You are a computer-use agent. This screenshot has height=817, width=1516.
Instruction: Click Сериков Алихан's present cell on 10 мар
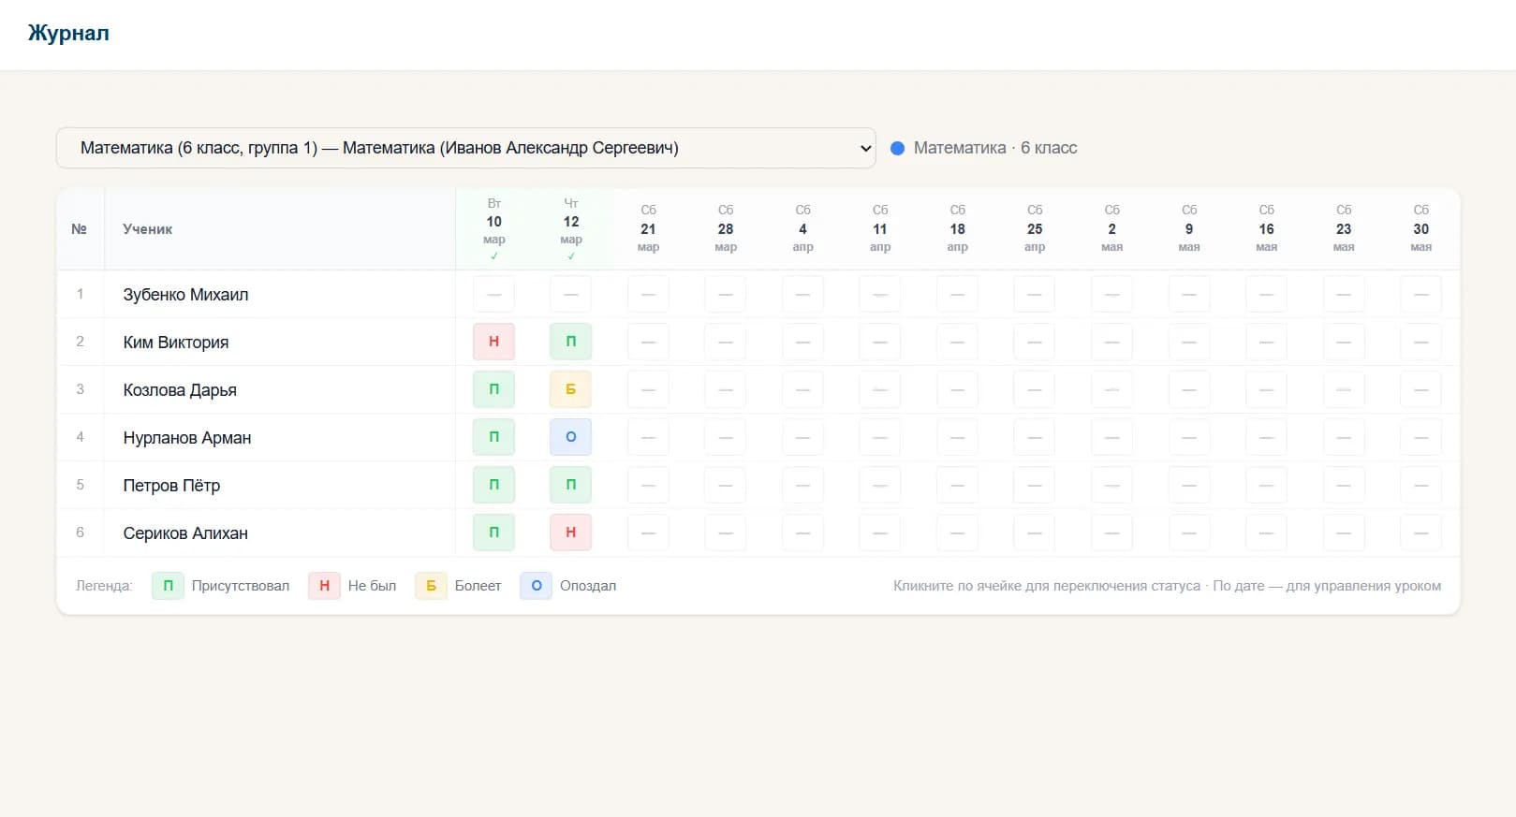coord(493,533)
